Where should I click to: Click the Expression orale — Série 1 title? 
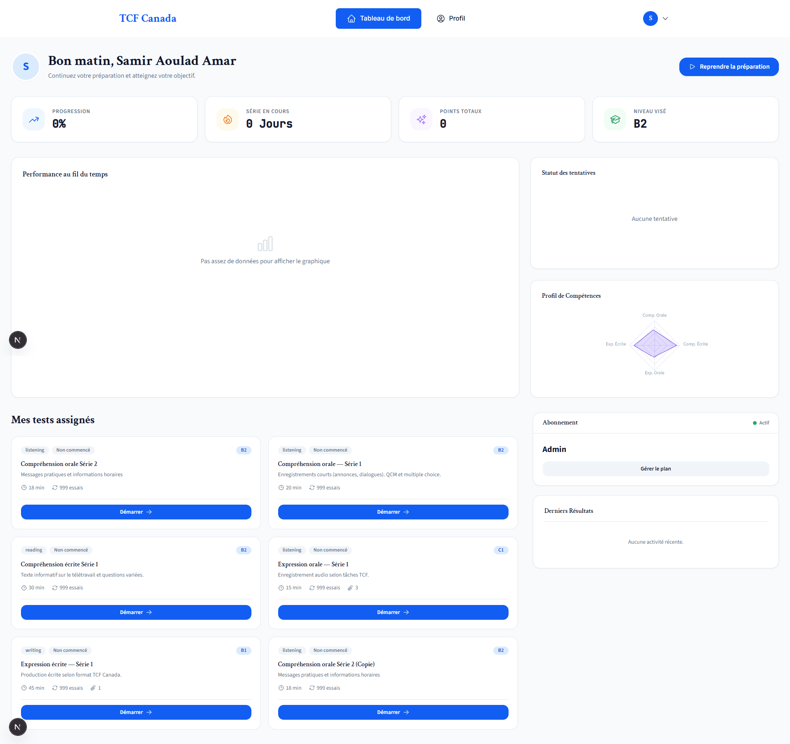pyautogui.click(x=313, y=564)
